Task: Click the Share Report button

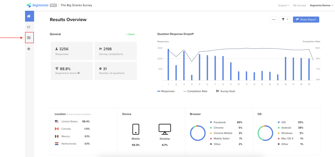Action: [x=306, y=19]
